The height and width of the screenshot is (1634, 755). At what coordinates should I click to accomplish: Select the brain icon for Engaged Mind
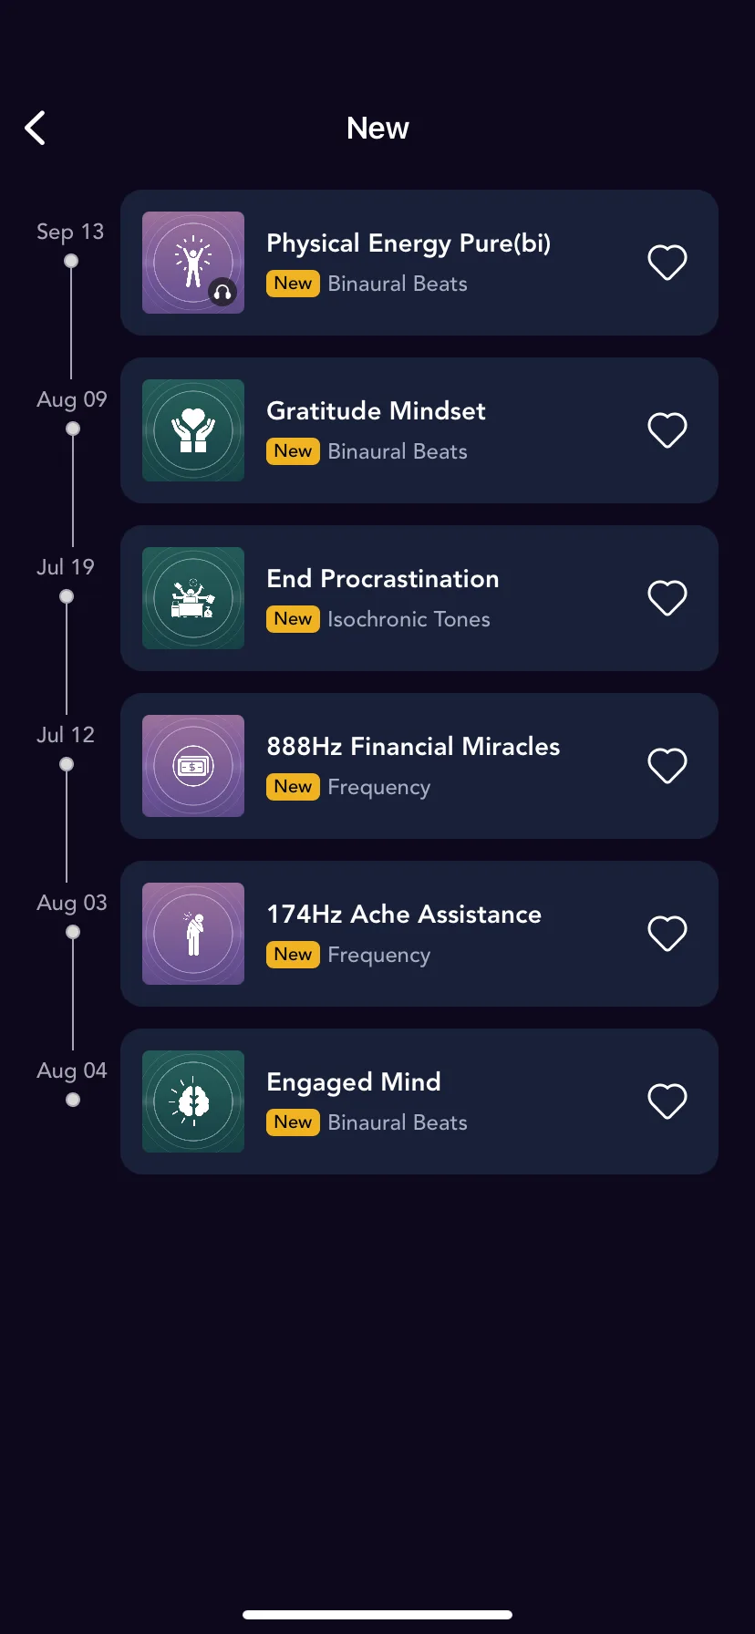tap(193, 1101)
